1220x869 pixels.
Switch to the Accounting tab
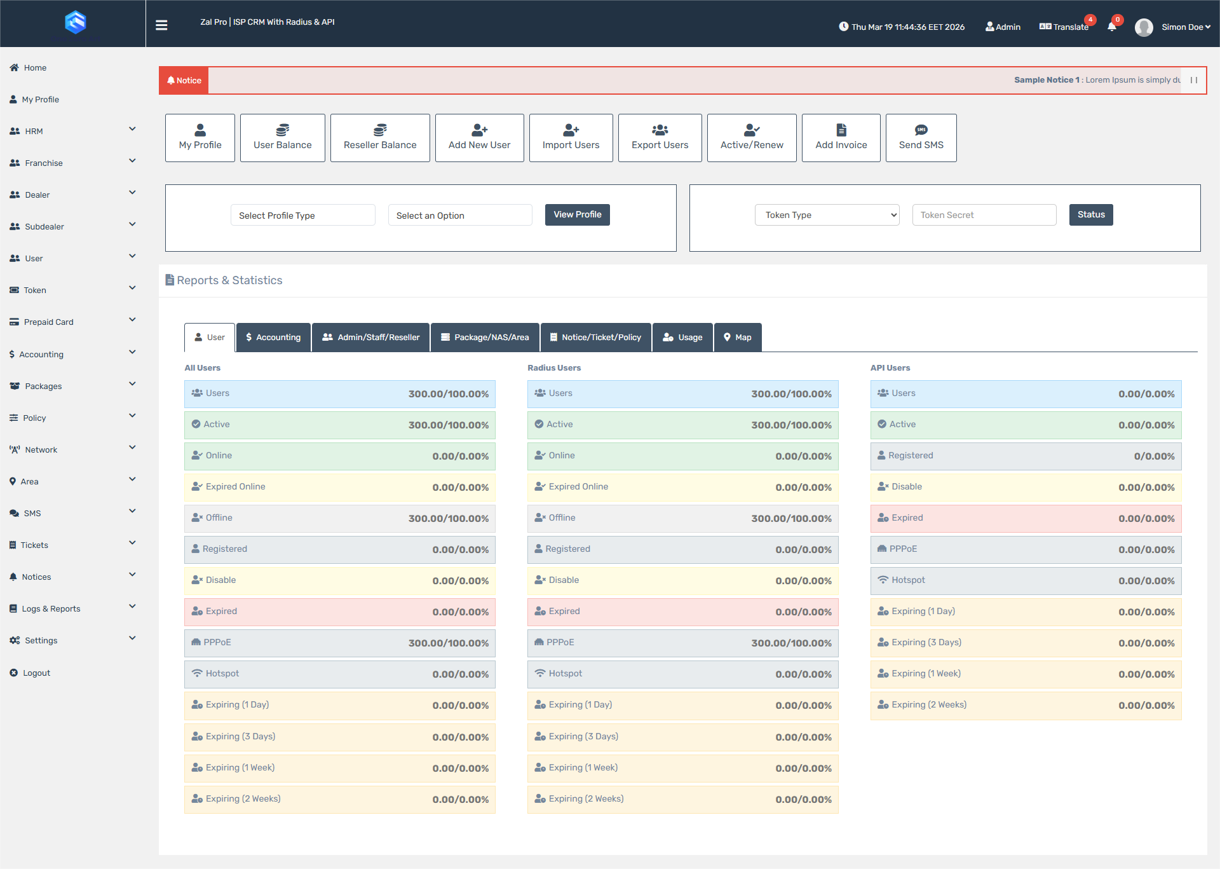tap(273, 337)
